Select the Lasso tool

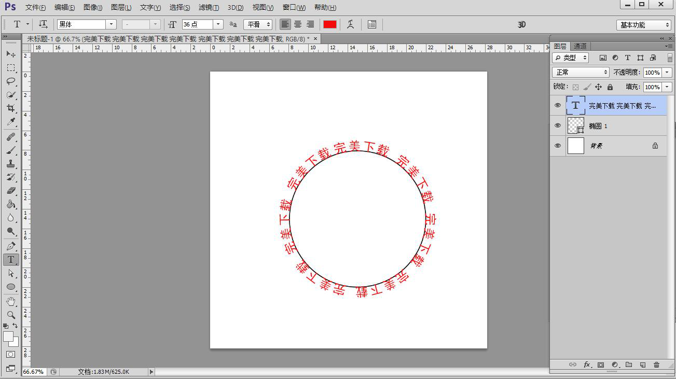point(10,81)
